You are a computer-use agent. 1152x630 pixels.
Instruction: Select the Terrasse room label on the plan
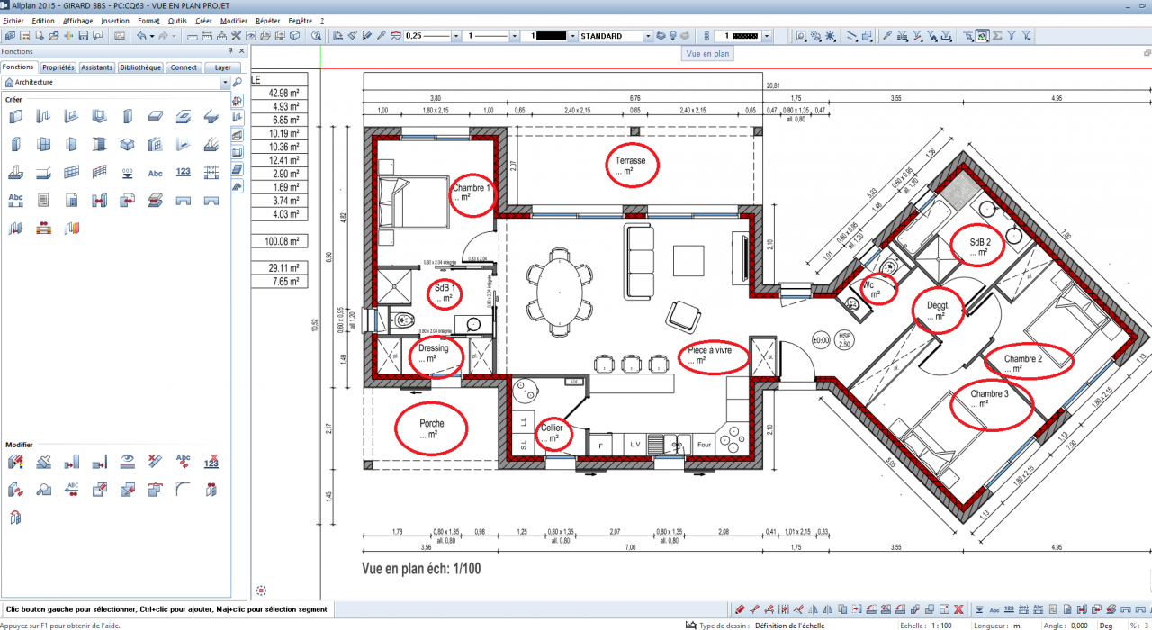630,166
